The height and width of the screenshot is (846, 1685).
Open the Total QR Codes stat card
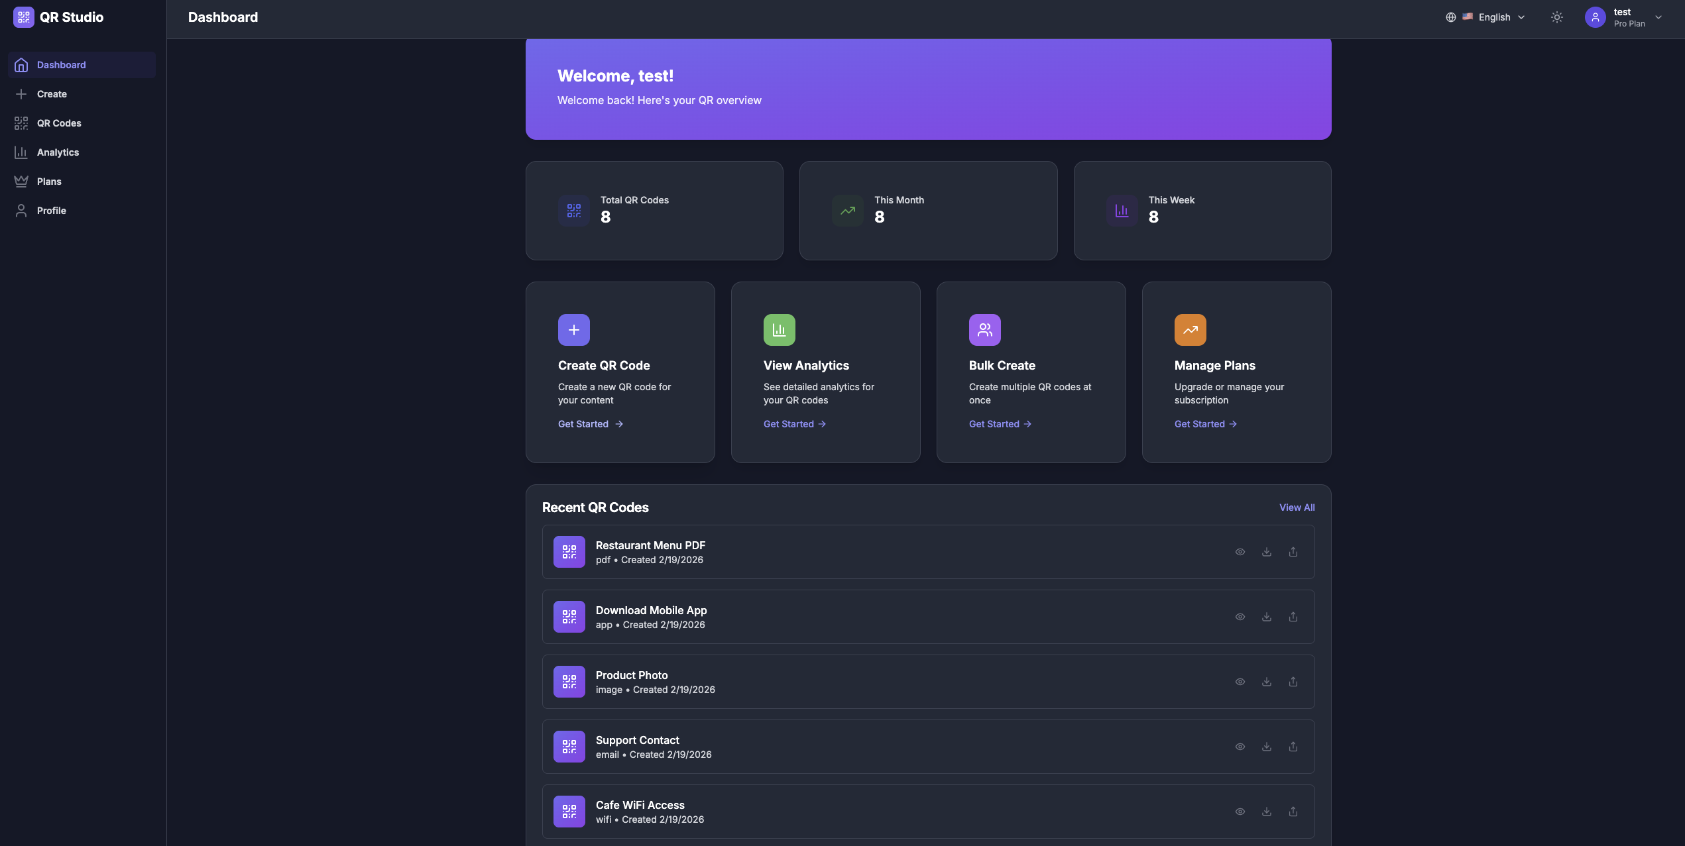coord(654,211)
